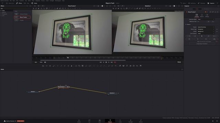The width and height of the screenshot is (220, 123).
Task: Open project settings gear icon
Action: point(217,121)
